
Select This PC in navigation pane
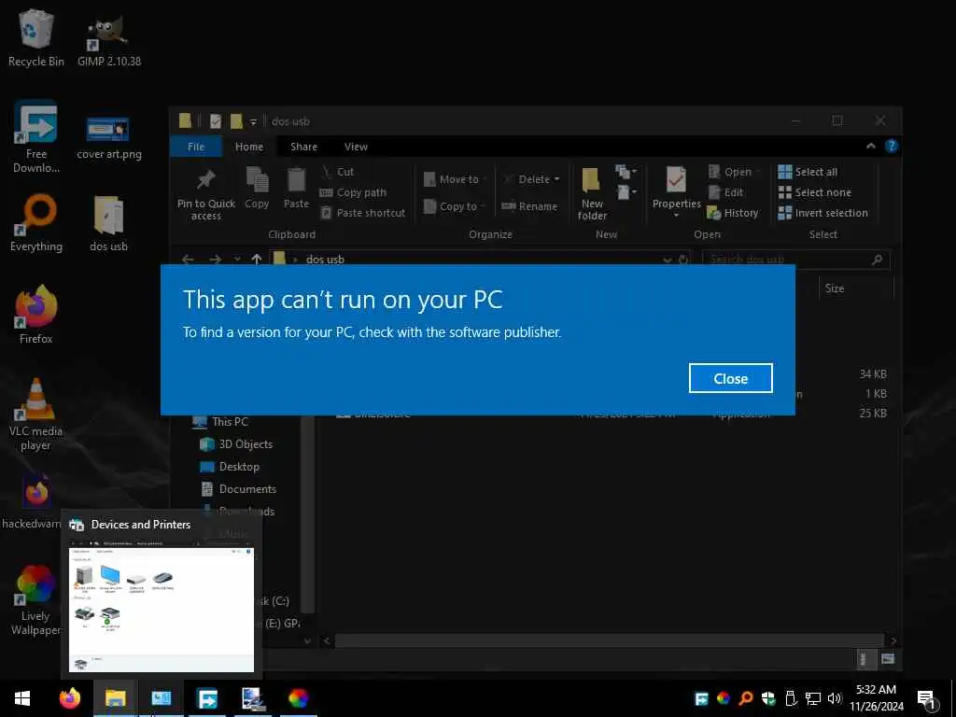[x=220, y=421]
